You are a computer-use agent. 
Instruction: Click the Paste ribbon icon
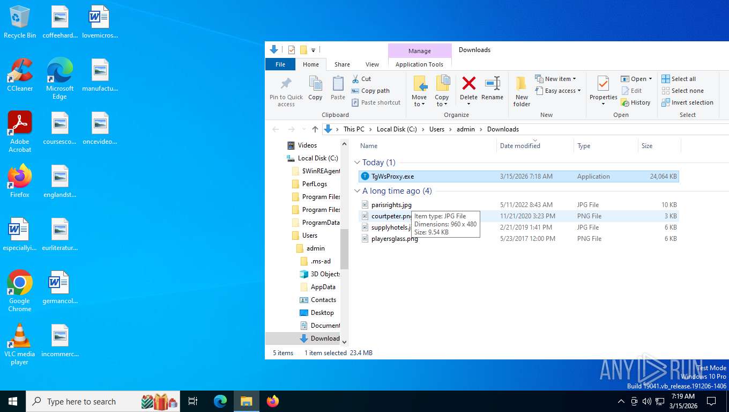[x=338, y=84]
